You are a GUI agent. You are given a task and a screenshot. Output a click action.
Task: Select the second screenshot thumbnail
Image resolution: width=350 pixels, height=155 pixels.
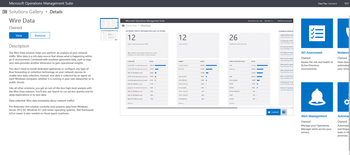click(109, 35)
